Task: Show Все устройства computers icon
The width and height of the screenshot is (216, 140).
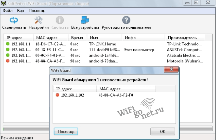Action: pyautogui.click(x=85, y=20)
